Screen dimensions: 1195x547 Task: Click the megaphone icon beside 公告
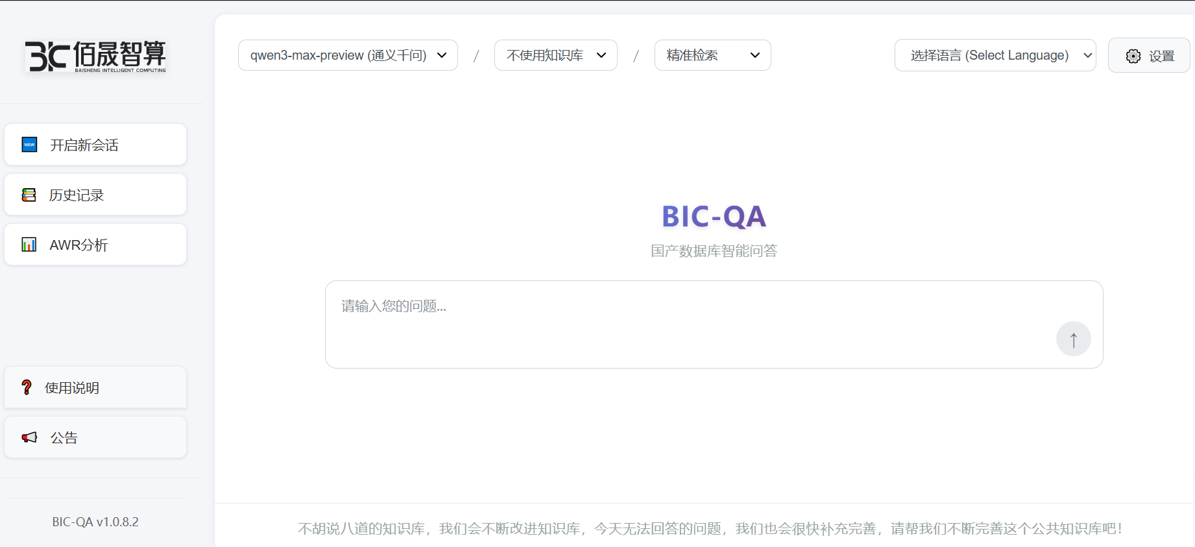click(x=29, y=437)
